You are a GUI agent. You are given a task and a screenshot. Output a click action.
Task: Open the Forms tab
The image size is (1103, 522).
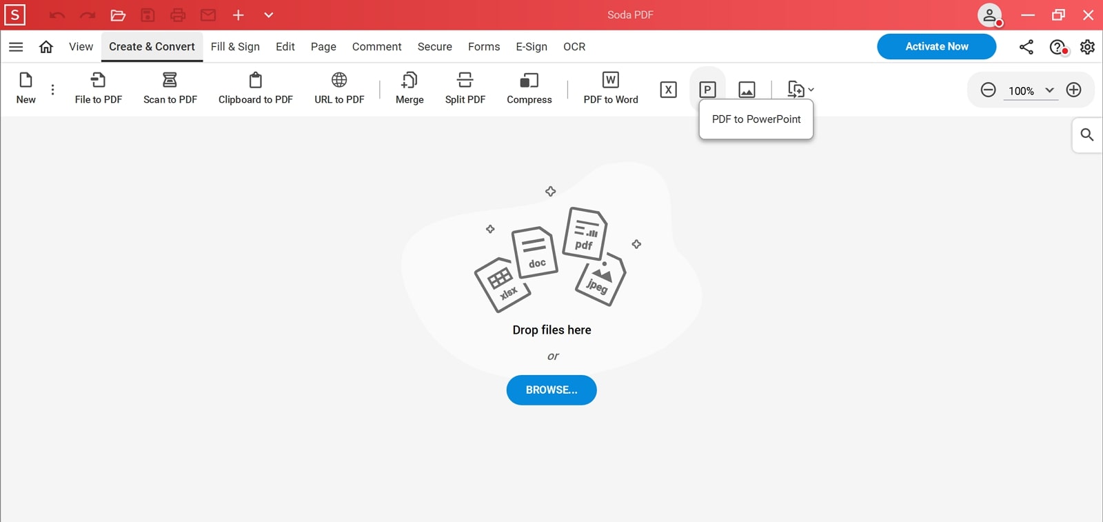click(484, 47)
